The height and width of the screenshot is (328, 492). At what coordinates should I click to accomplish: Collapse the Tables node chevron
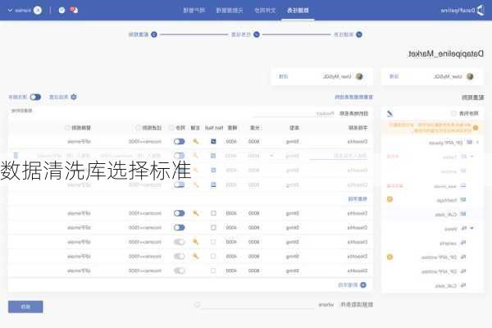pyautogui.click(x=472, y=157)
